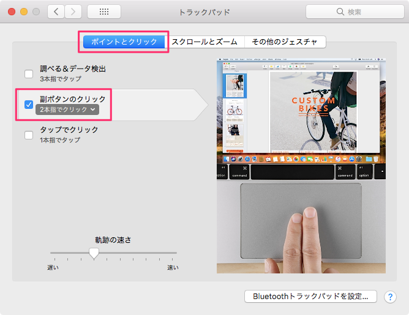
Task: Show all preferences with the grid icon
Action: 103,12
